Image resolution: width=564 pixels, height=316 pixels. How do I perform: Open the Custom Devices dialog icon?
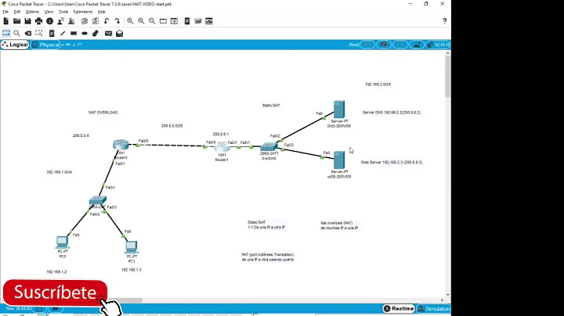point(174,21)
